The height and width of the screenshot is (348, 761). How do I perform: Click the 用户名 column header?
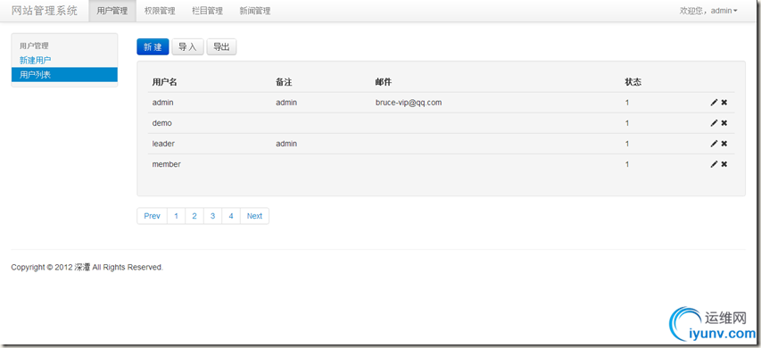[x=164, y=82]
